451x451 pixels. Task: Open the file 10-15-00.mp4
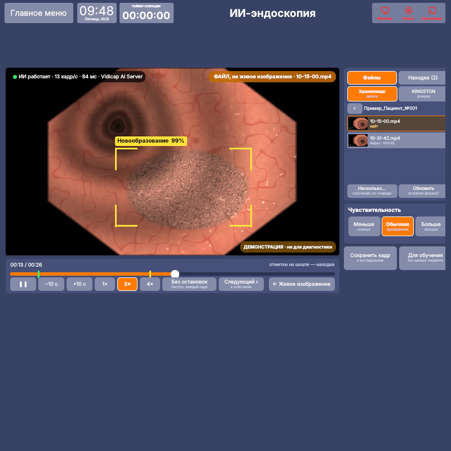click(x=396, y=123)
